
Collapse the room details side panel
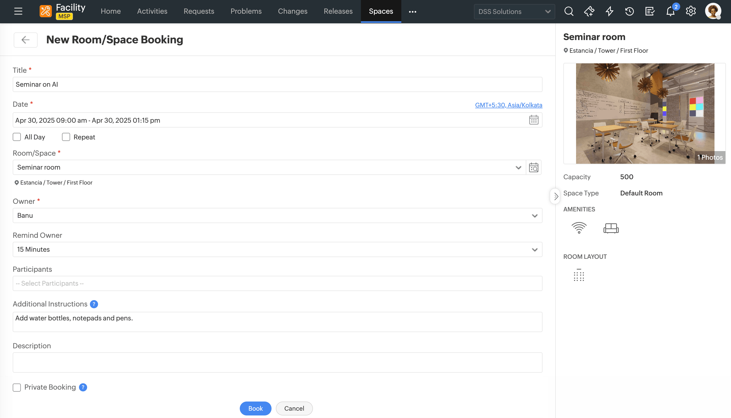click(x=555, y=196)
